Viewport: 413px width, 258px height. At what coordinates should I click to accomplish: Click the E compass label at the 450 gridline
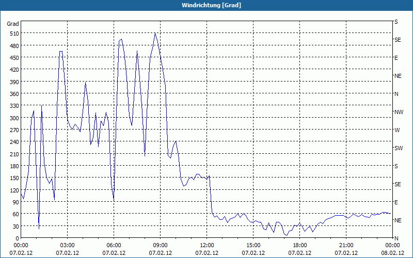tap(396, 58)
